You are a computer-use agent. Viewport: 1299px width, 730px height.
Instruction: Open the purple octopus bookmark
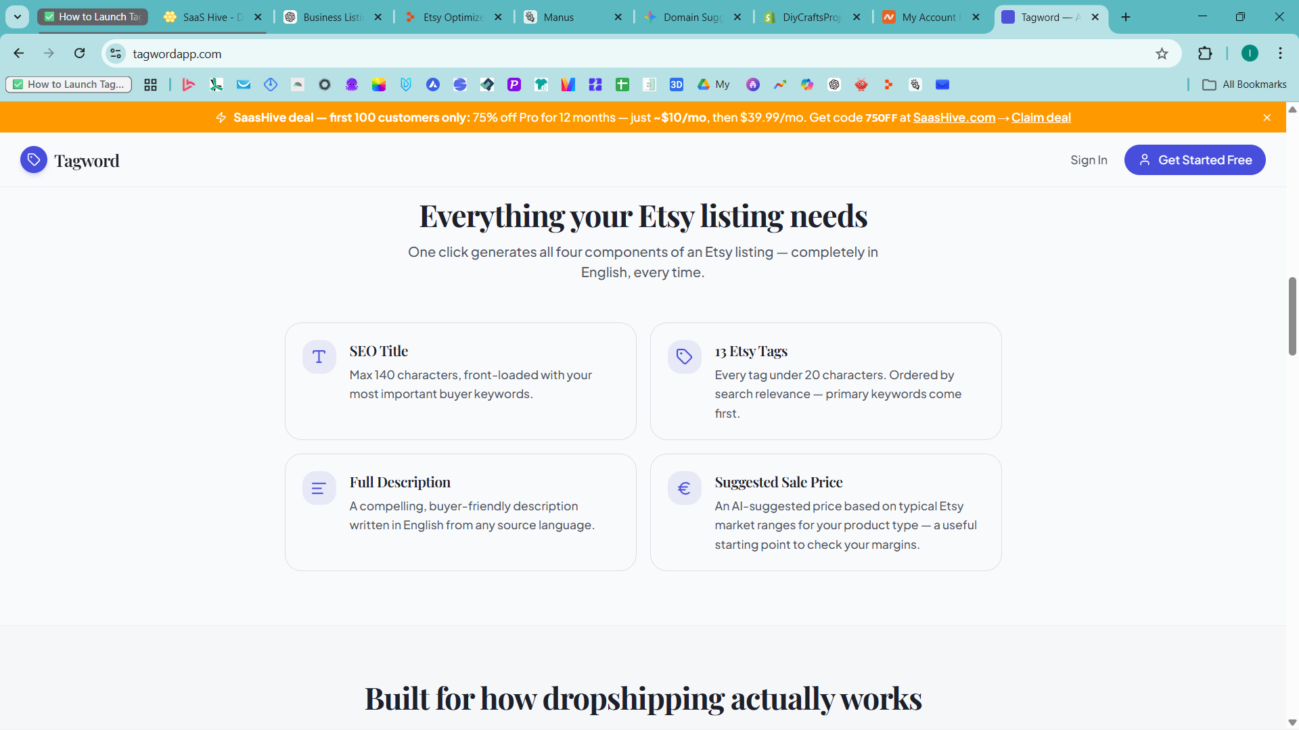pyautogui.click(x=352, y=84)
